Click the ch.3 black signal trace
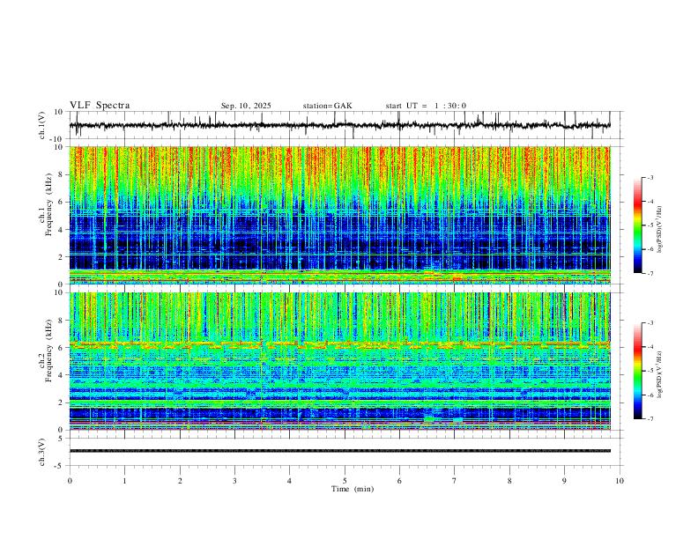698x539 pixels. click(x=339, y=451)
